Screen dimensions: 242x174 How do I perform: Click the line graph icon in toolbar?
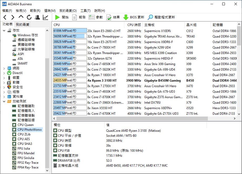45,17
